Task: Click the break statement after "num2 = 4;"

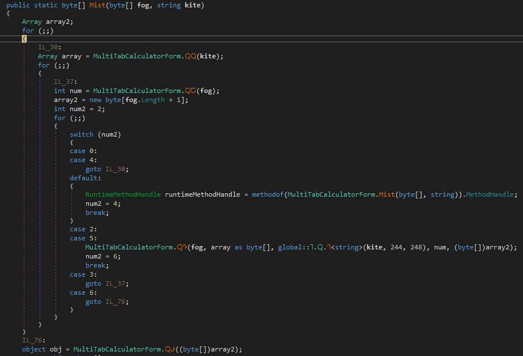Action: (97, 213)
